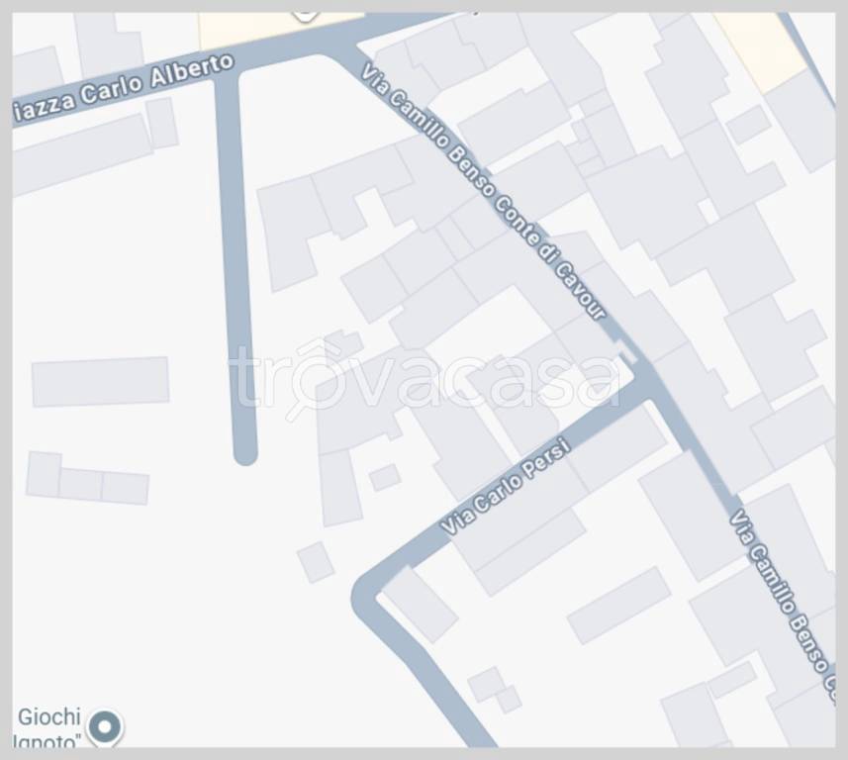
Task: Select three-part building at lower left
Action: (88, 478)
